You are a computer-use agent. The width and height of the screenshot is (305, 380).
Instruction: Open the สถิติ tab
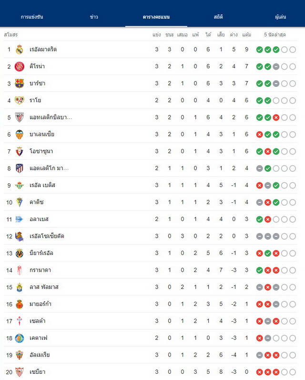pos(218,17)
